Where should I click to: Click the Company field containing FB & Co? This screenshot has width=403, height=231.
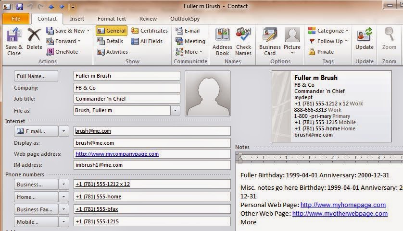tap(126, 88)
